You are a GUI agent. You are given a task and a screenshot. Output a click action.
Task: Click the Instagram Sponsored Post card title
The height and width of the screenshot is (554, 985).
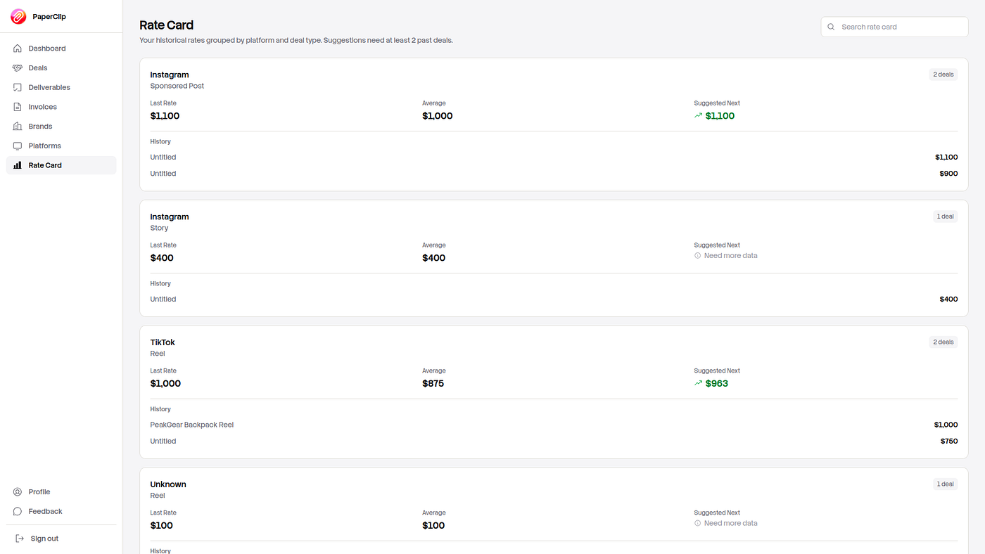point(170,75)
